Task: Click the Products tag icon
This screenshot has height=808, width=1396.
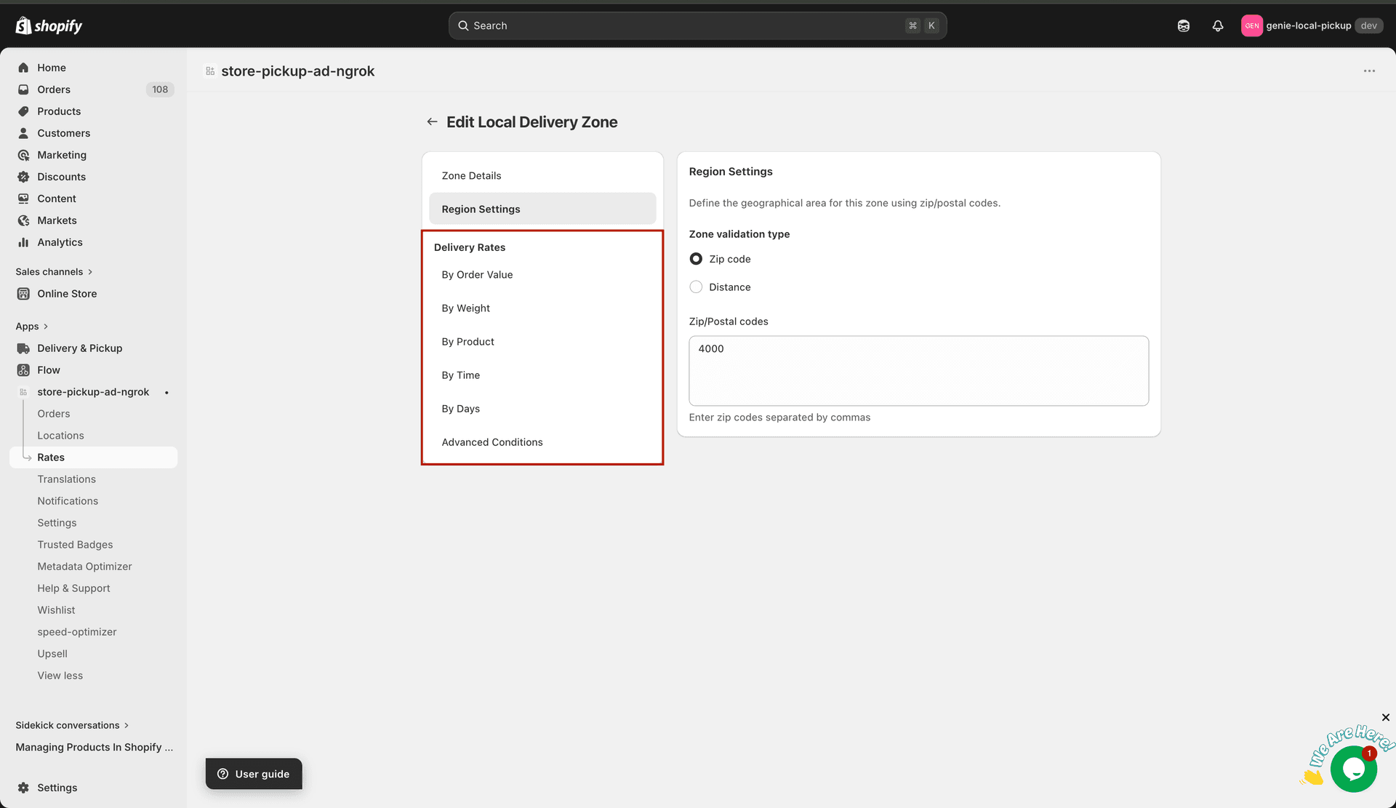Action: coord(23,111)
